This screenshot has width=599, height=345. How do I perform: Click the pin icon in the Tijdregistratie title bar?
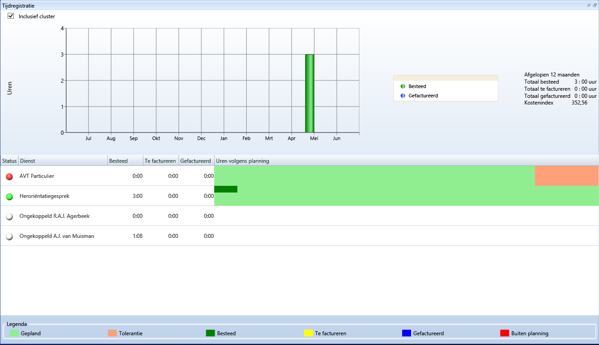[x=589, y=5]
